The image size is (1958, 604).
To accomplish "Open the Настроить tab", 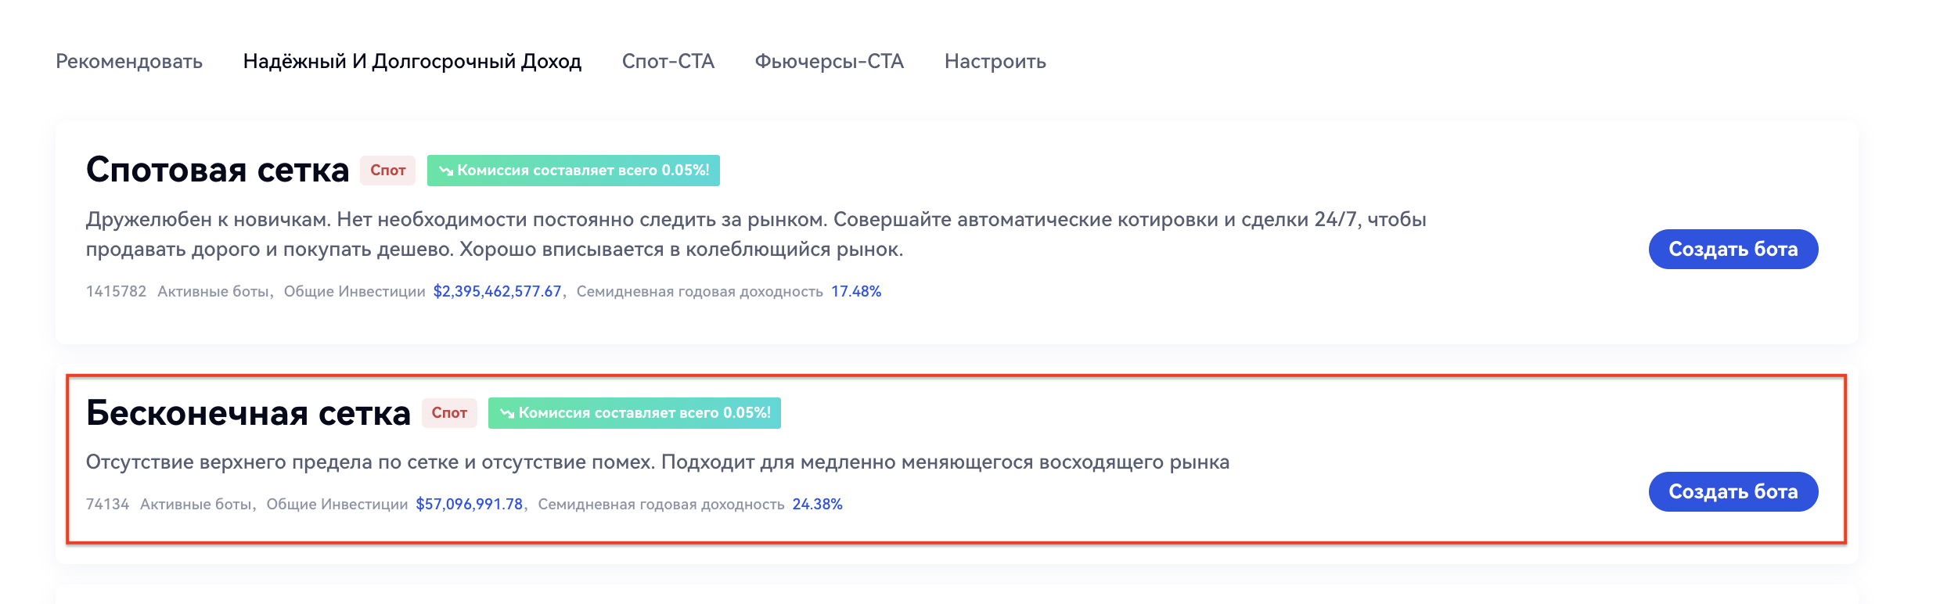I will pyautogui.click(x=995, y=61).
